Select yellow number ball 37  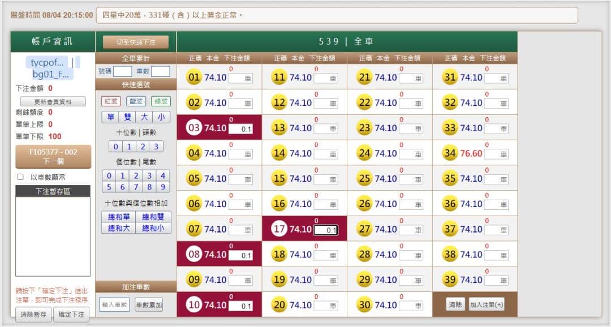pyautogui.click(x=450, y=229)
